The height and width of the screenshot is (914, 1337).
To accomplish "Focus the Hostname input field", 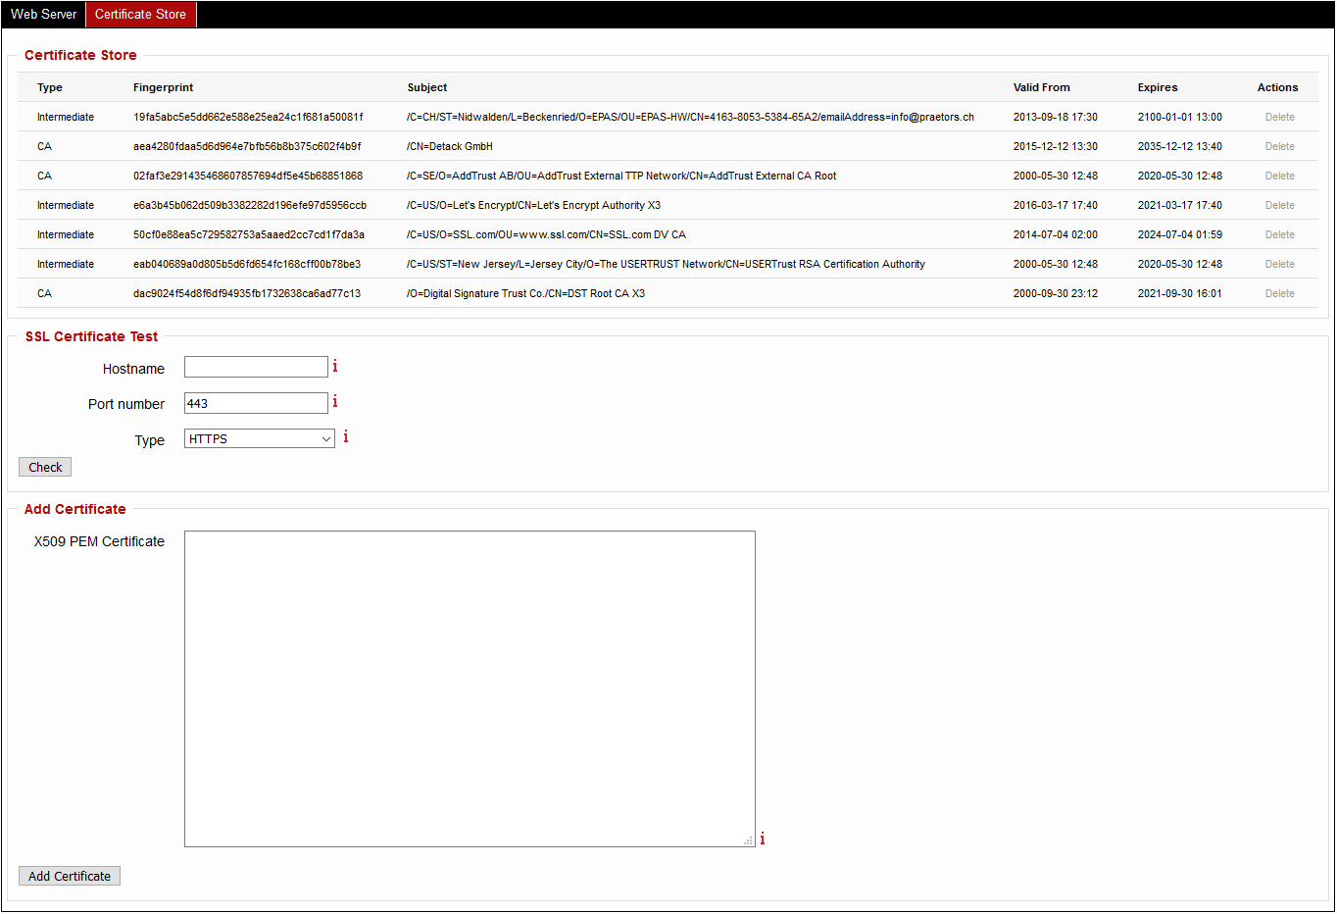I will (x=256, y=367).
